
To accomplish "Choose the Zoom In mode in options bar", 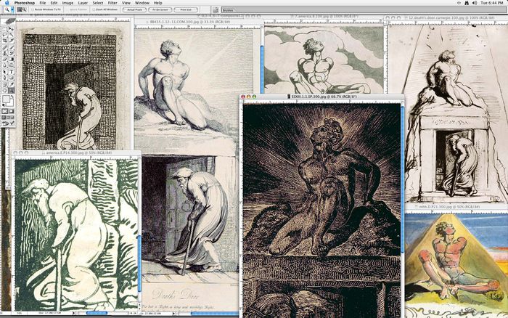I will point(20,9).
